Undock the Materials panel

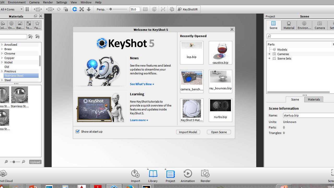point(35,16)
